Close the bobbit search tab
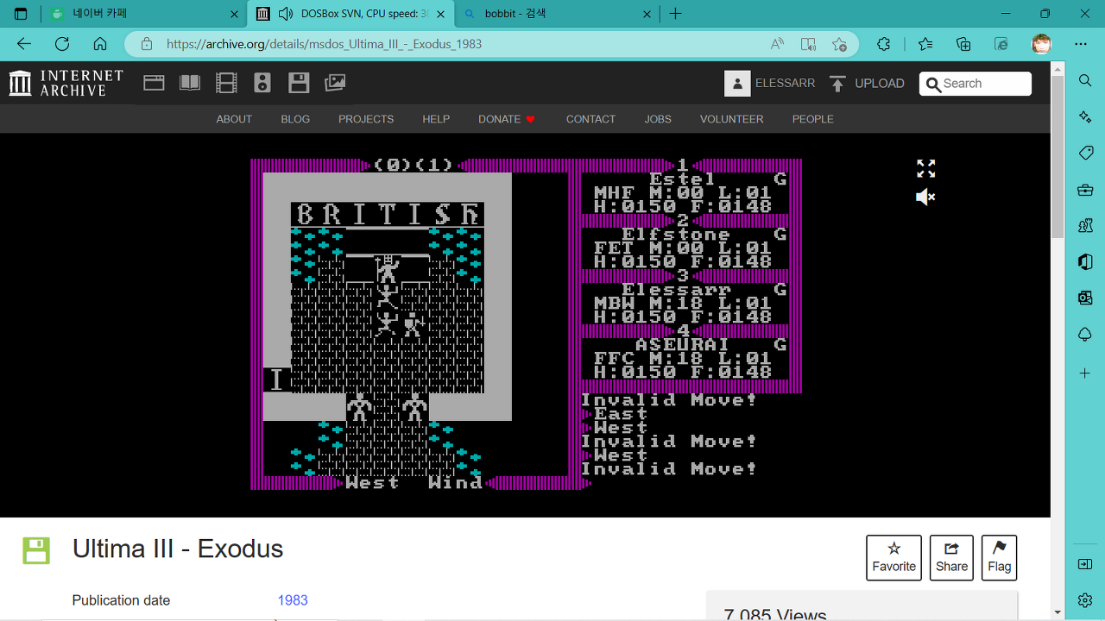The width and height of the screenshot is (1105, 621). tap(647, 14)
